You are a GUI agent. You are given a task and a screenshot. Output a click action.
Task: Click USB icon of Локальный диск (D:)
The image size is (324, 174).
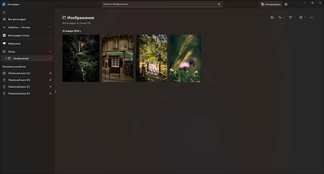click(4, 80)
